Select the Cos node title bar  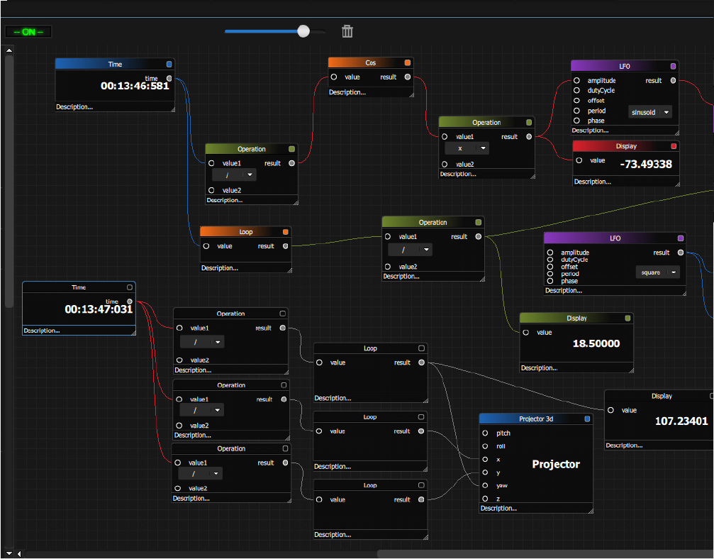pos(370,62)
